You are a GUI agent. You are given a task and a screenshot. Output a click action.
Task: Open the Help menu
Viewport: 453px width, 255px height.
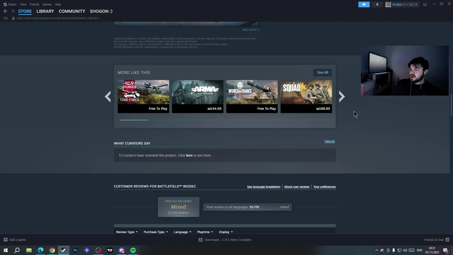point(58,4)
